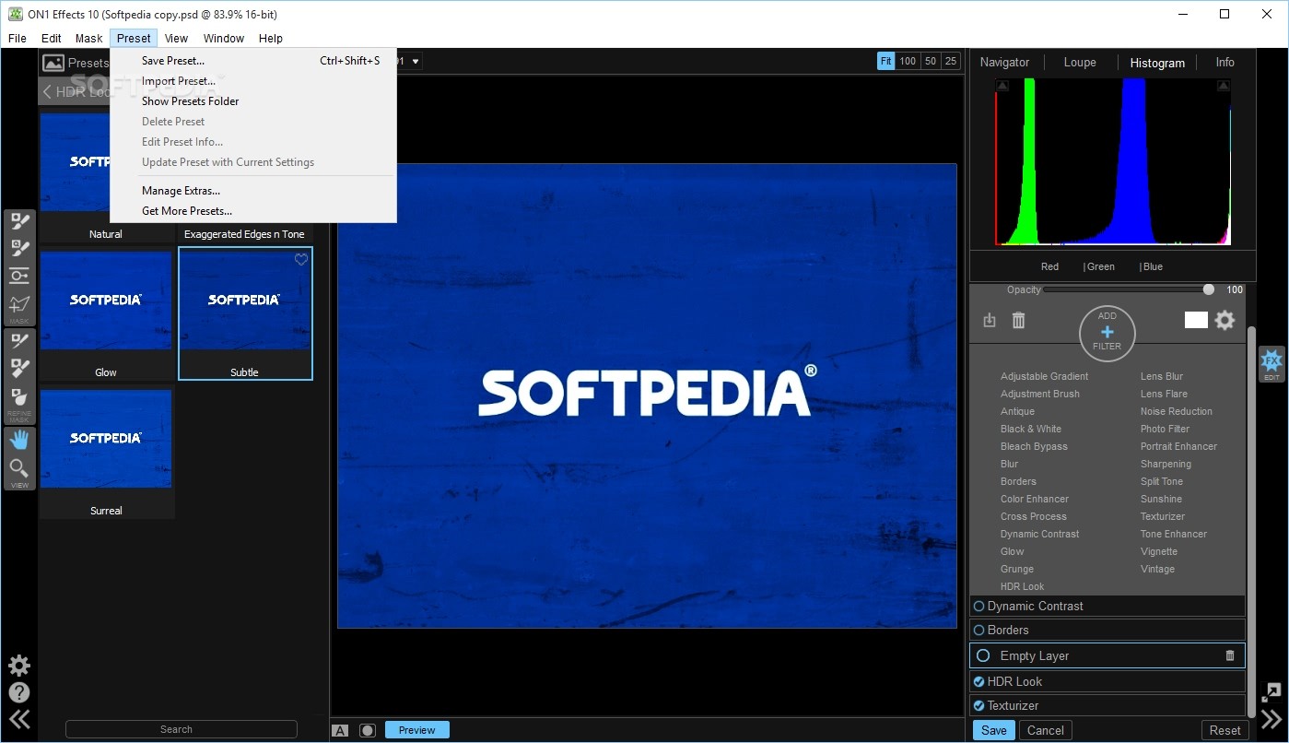Image resolution: width=1289 pixels, height=743 pixels.
Task: Set zoom to 25
Action: click(951, 61)
